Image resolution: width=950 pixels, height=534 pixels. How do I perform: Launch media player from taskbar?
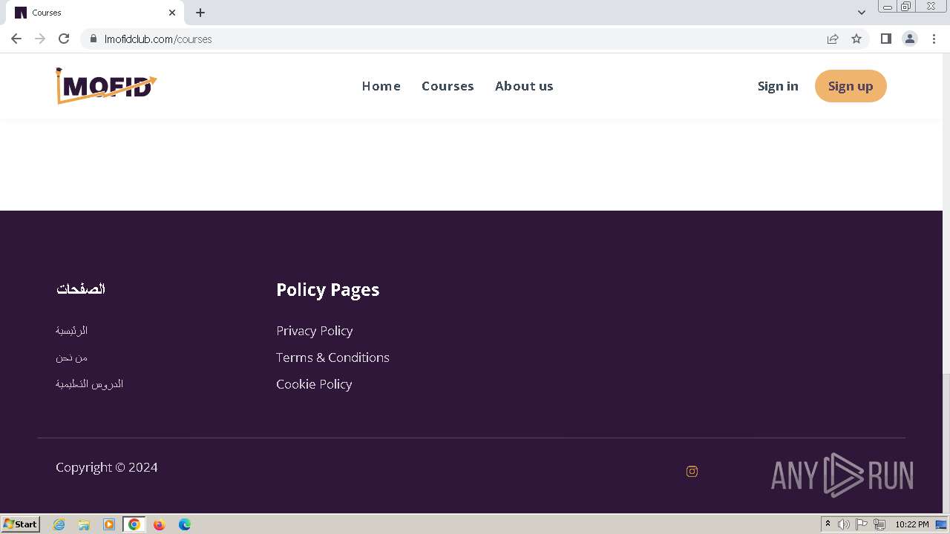pyautogui.click(x=109, y=524)
